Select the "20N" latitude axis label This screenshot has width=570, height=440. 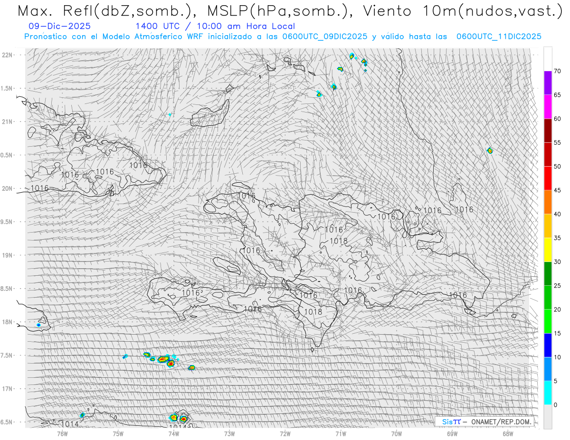8,188
